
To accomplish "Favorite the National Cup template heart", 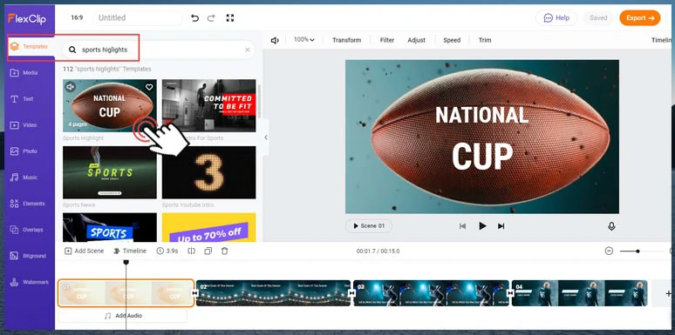I will point(149,87).
